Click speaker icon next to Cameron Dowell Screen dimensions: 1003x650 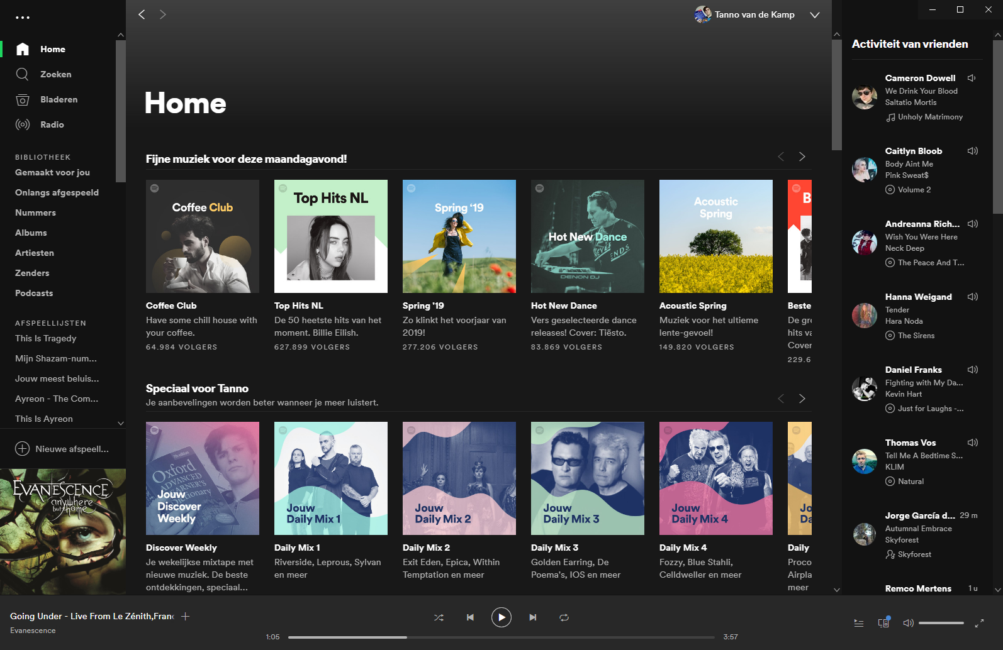pos(972,78)
